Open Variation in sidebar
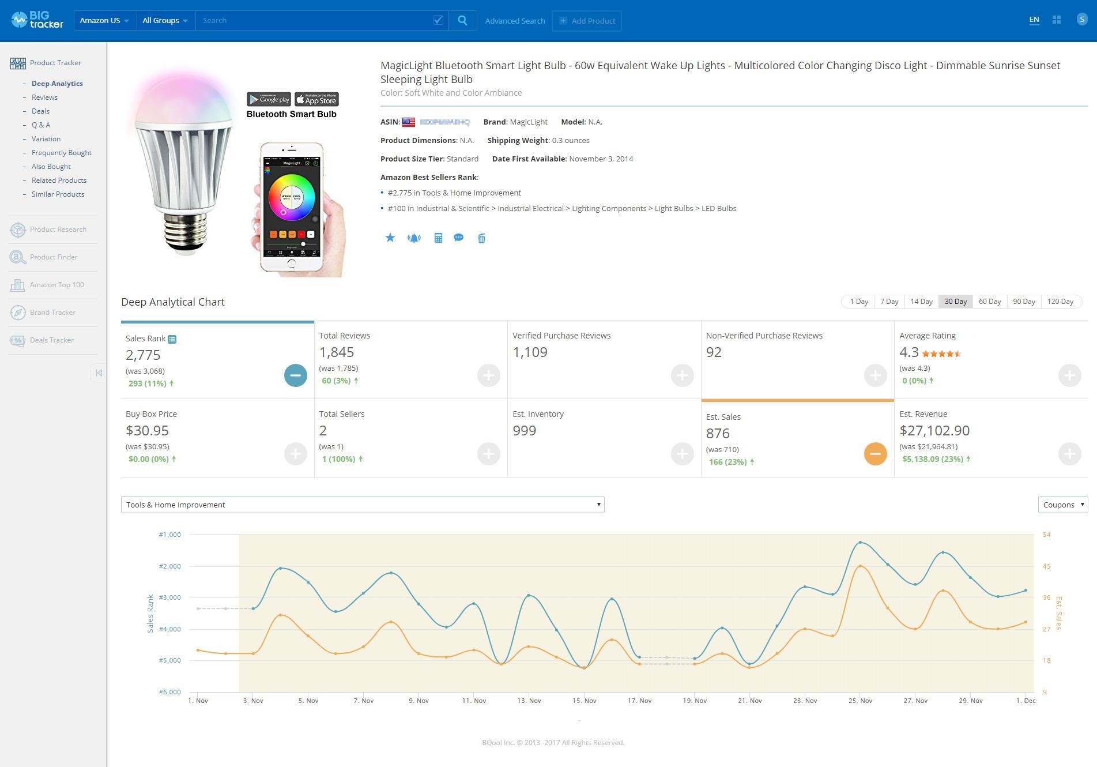 (x=46, y=138)
